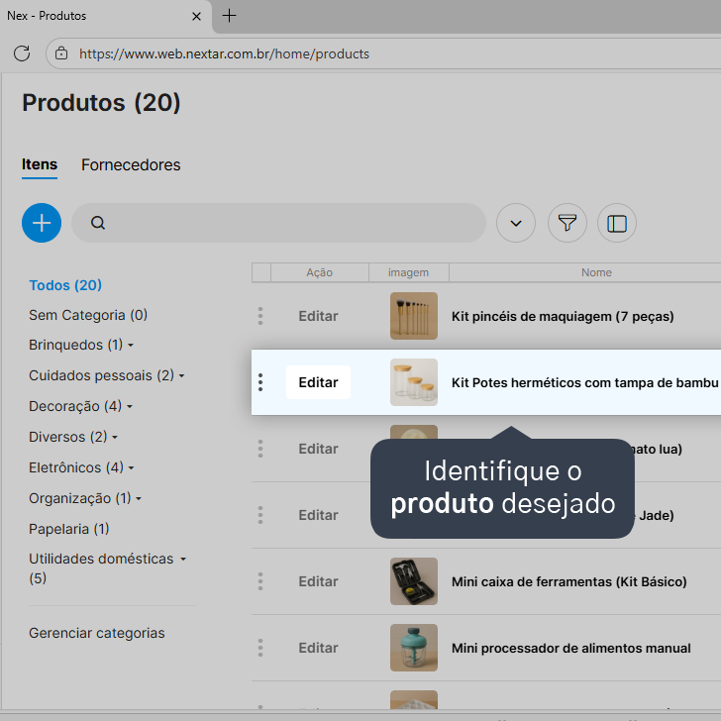
Task: Close the Nex - Produtos browser tab
Action: pyautogui.click(x=196, y=17)
